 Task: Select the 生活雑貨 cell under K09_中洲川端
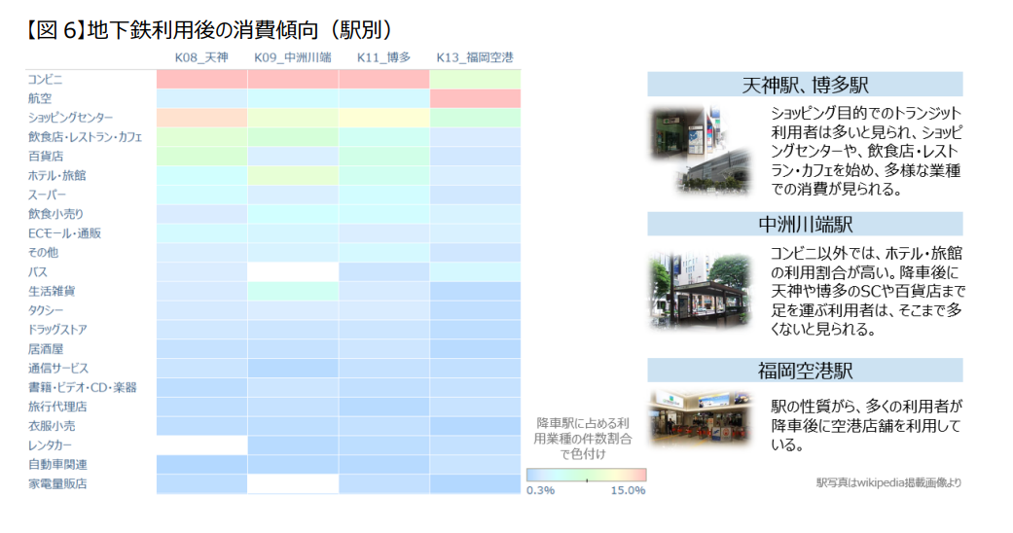coord(293,291)
